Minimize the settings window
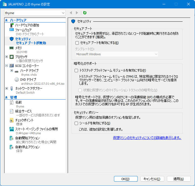This screenshot has height=186, width=195. point(164,4)
